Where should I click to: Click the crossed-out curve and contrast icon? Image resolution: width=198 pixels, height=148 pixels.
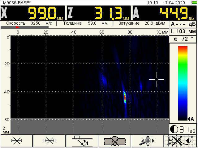click(181, 141)
